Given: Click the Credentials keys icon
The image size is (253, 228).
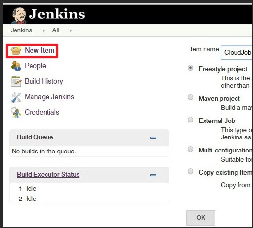Looking at the screenshot, I should coord(16,112).
